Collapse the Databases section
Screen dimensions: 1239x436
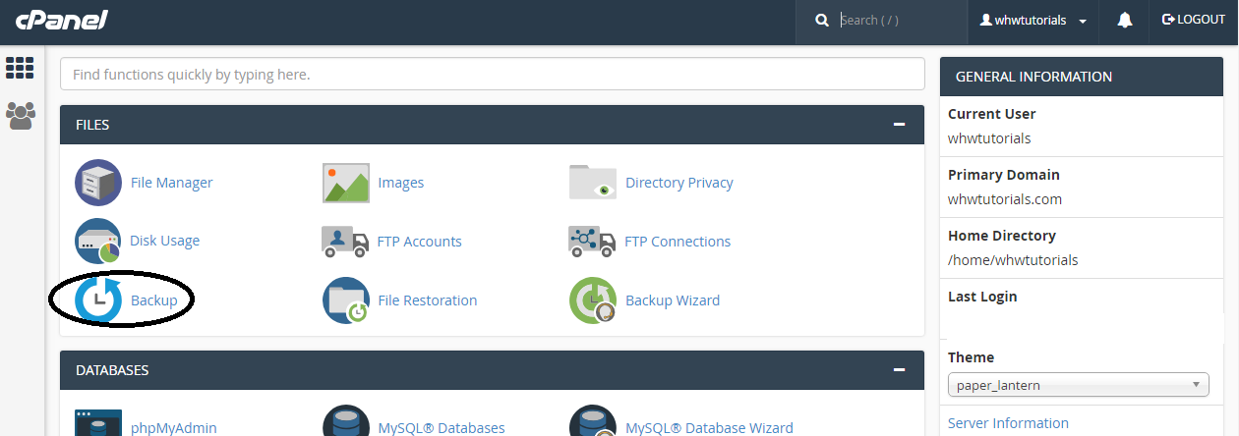[899, 370]
